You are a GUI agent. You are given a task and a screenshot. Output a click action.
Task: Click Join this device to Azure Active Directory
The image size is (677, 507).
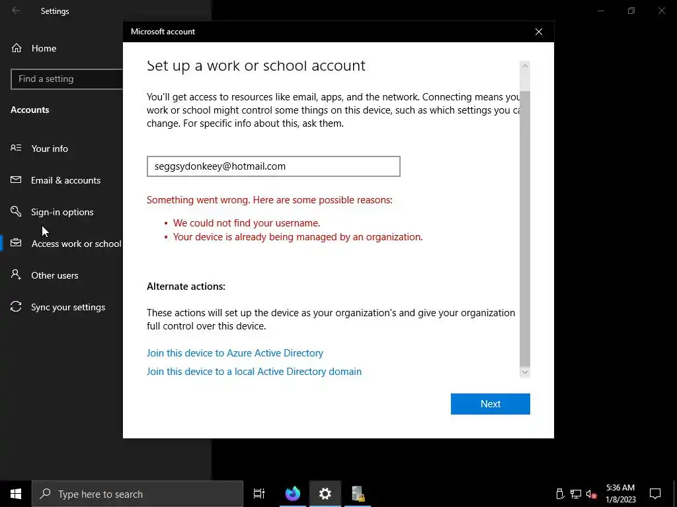coord(235,353)
